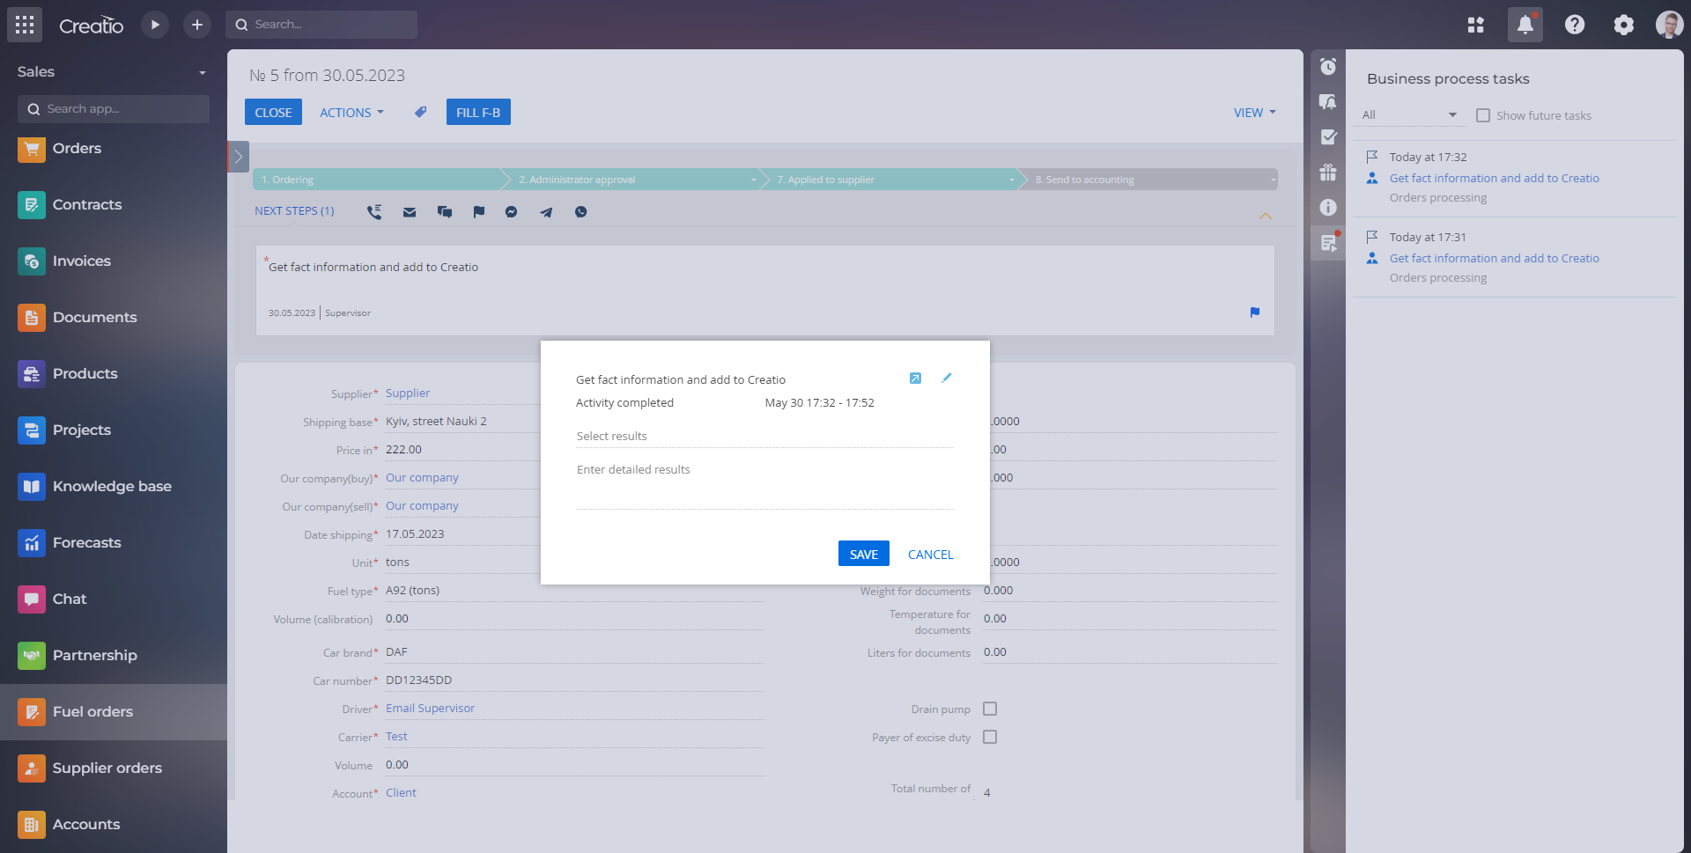This screenshot has height=853, width=1691.
Task: Click the info panel icon on right sidebar
Action: click(1328, 207)
